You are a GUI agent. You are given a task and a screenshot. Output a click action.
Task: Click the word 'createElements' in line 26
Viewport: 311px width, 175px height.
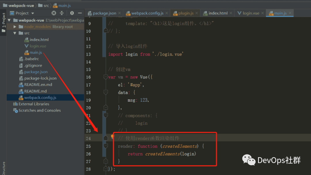click(x=162, y=154)
